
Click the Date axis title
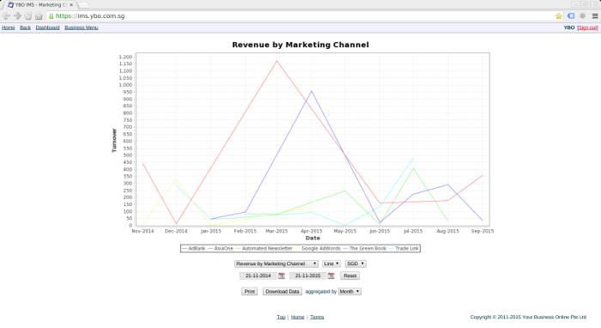click(313, 238)
